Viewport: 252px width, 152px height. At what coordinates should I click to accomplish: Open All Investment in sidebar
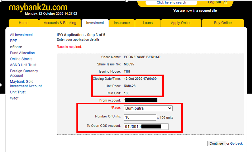coord(21,35)
